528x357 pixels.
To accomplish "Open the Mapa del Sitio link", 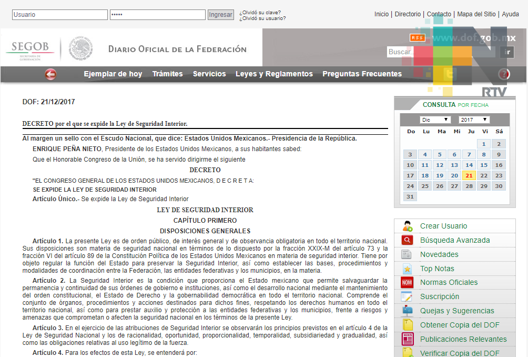I will pyautogui.click(x=476, y=14).
